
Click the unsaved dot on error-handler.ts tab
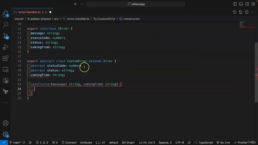point(50,12)
